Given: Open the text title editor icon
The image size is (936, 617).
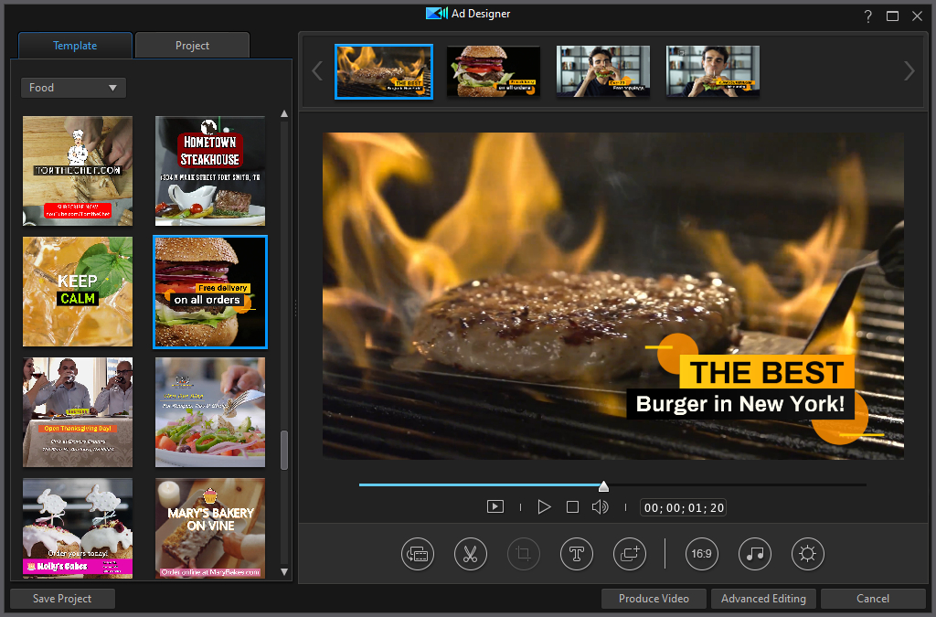Looking at the screenshot, I should 577,554.
